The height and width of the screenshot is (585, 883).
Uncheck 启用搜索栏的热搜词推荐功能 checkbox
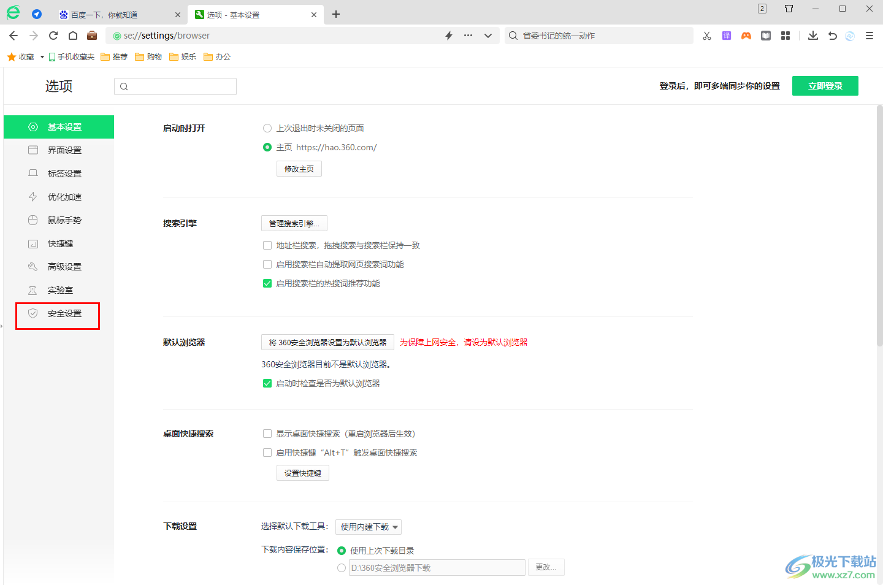click(x=267, y=283)
